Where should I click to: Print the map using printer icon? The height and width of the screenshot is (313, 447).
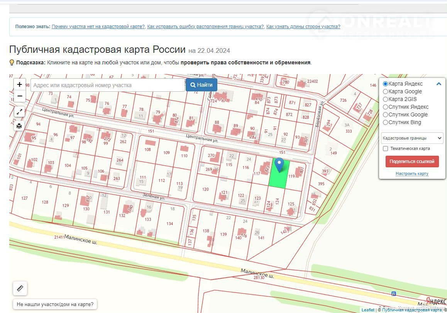click(20, 126)
